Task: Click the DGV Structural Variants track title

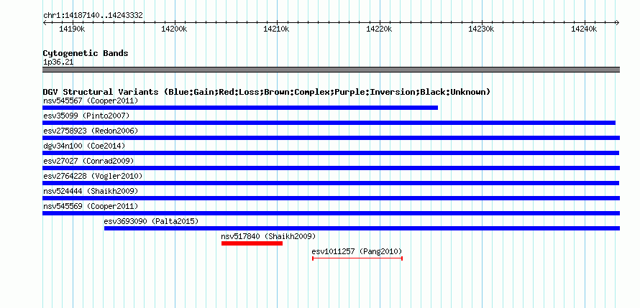Action: point(267,92)
